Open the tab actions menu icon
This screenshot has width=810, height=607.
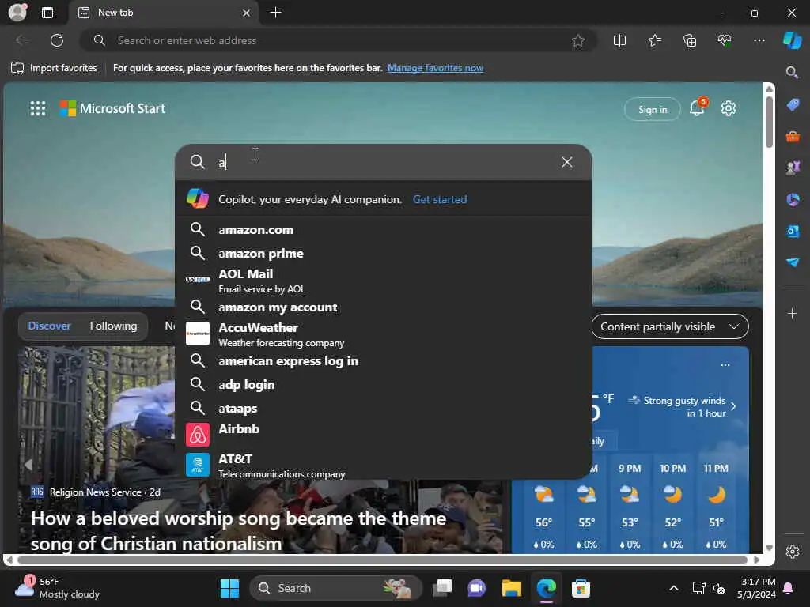click(47, 13)
